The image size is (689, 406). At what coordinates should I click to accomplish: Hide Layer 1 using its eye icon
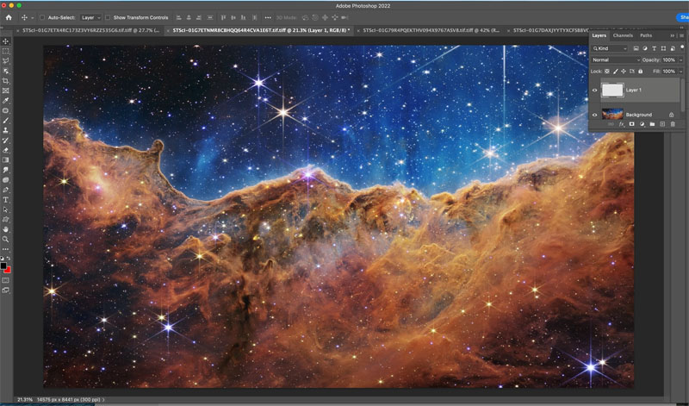(595, 91)
